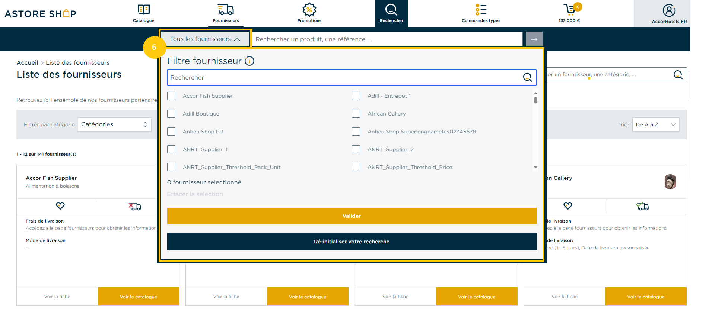Tick the African Gallery checkbox

click(x=356, y=114)
